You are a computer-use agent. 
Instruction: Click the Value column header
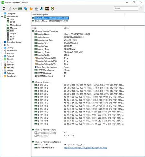66,28
